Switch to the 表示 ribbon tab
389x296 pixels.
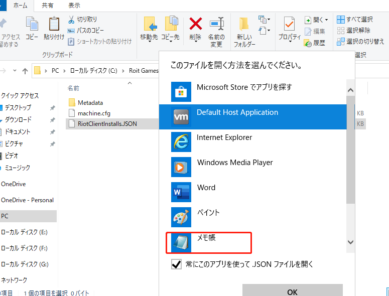coord(74,5)
